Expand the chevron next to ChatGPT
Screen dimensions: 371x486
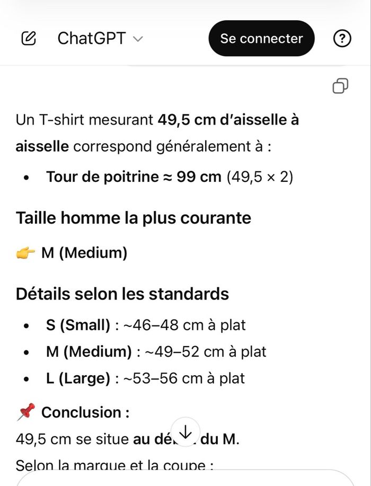point(138,39)
